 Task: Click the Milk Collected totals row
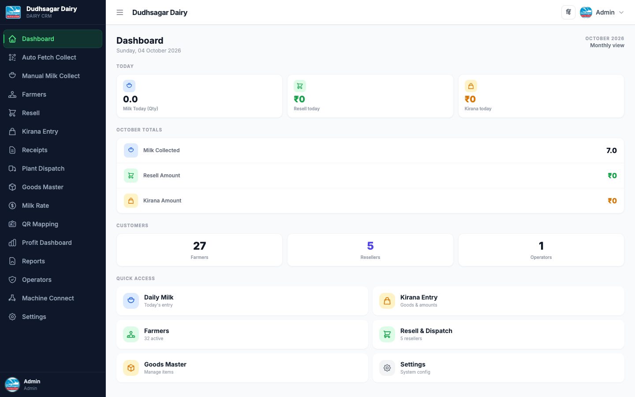[x=370, y=150]
